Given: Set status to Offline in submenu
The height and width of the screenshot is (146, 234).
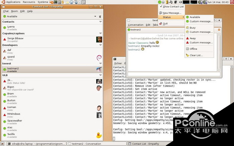Looking at the screenshot, I should click(199, 49).
